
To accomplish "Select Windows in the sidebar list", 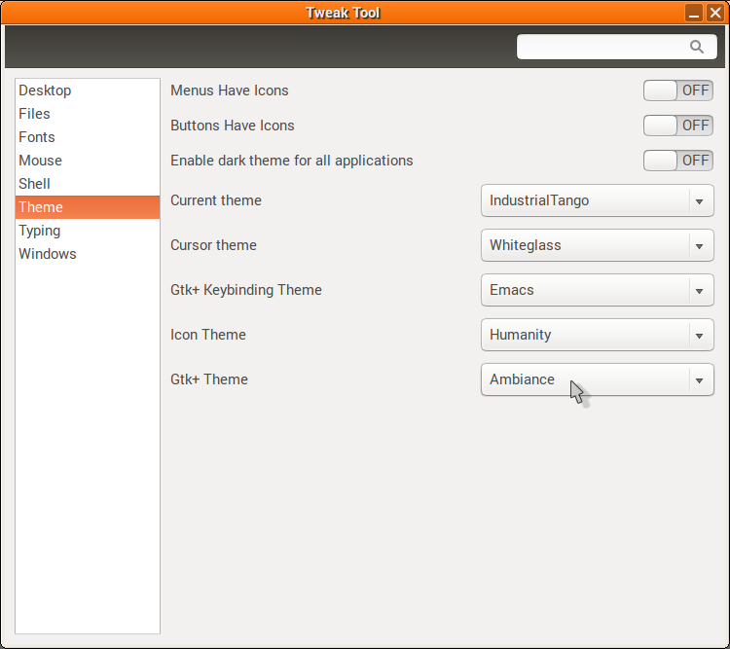I will click(47, 254).
